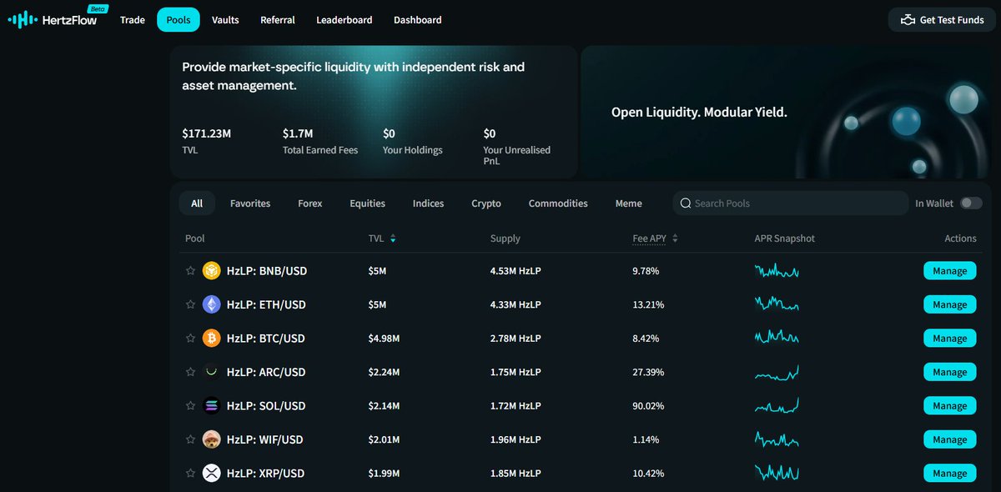
Task: Click the APR Snapshot column header
Action: (x=785, y=238)
